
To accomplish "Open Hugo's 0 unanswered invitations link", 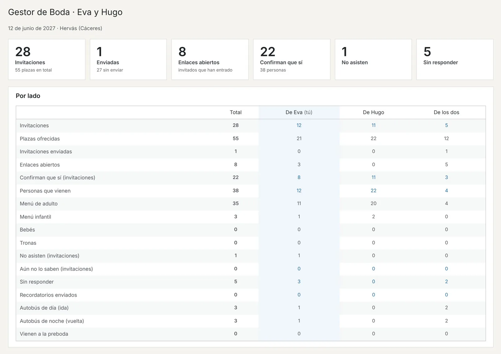I will click(x=374, y=282).
